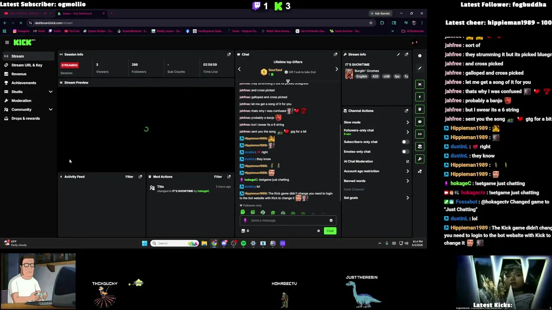Click the browser address bar
Image resolution: width=552 pixels, height=310 pixels.
tap(198, 23)
